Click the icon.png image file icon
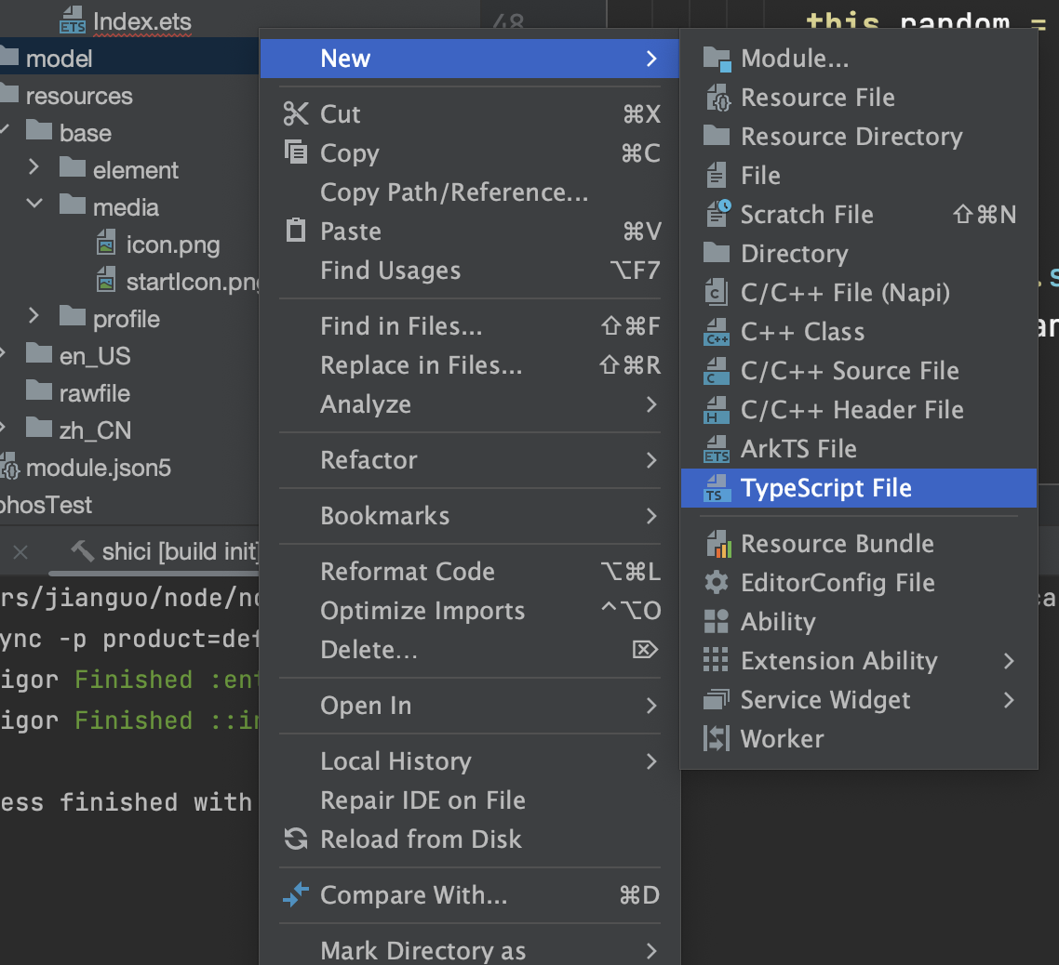Image resolution: width=1059 pixels, height=965 pixels. pyautogui.click(x=106, y=243)
